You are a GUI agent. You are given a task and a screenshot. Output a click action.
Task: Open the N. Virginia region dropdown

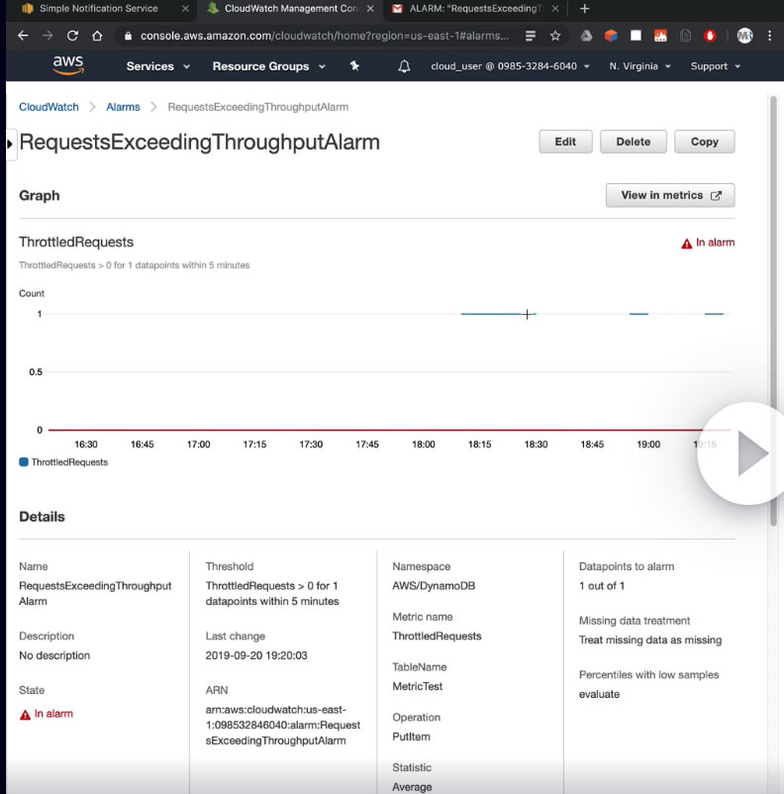(x=639, y=66)
